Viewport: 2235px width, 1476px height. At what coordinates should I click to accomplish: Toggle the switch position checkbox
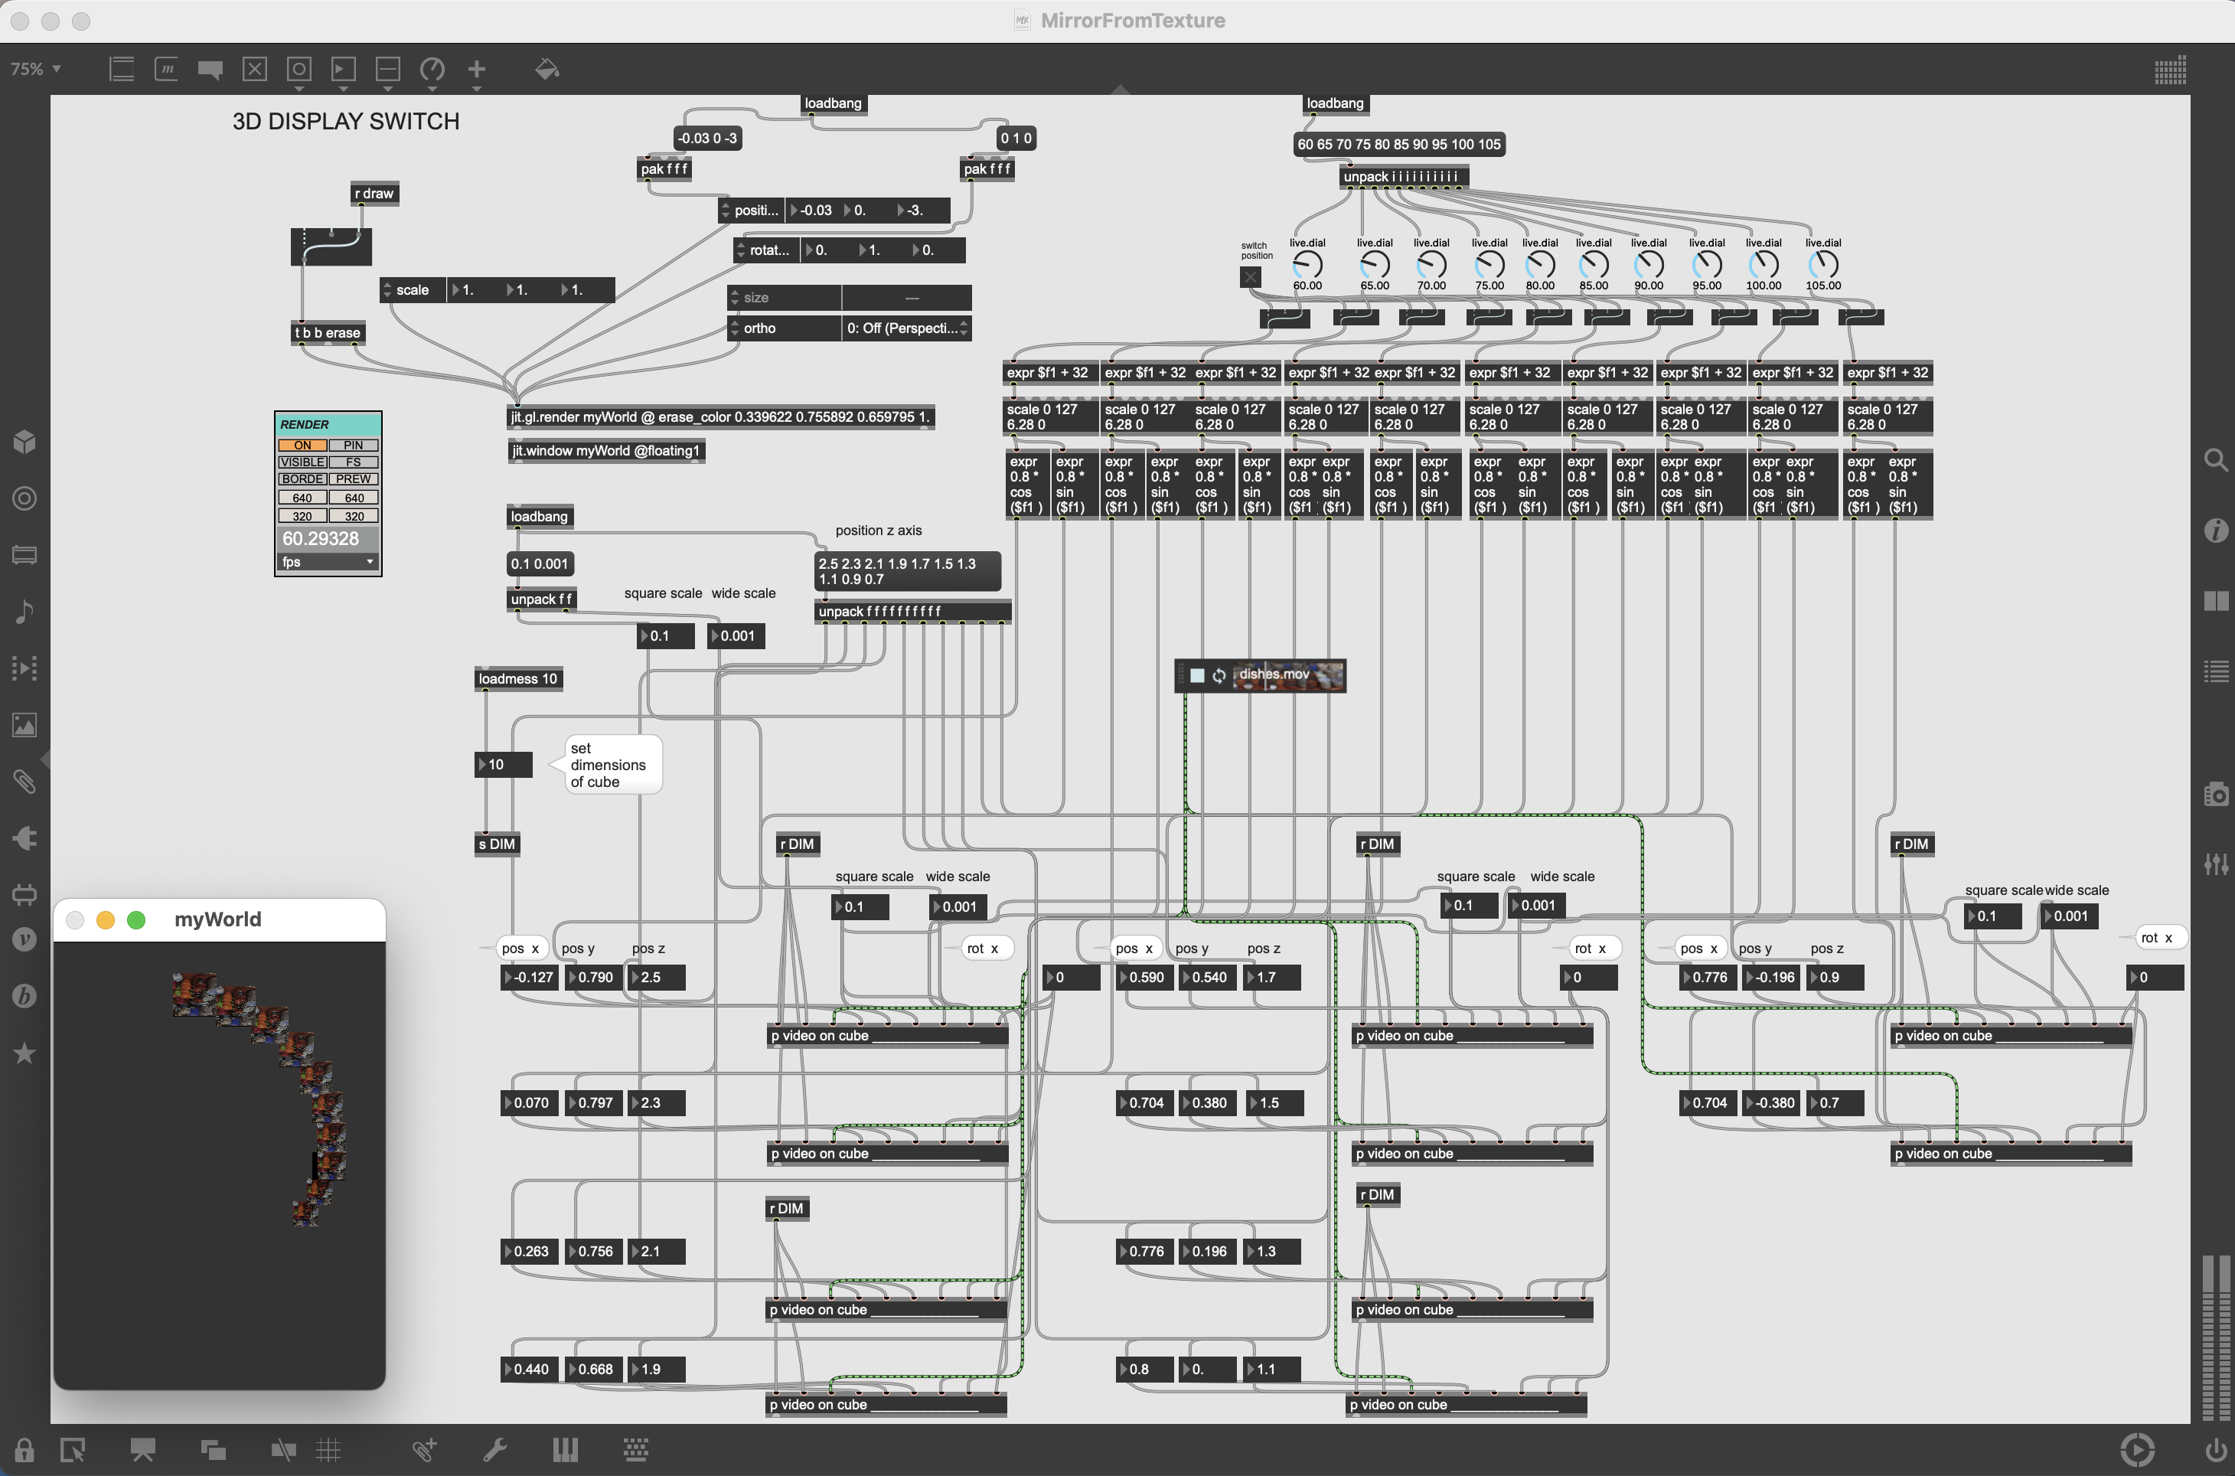1250,278
